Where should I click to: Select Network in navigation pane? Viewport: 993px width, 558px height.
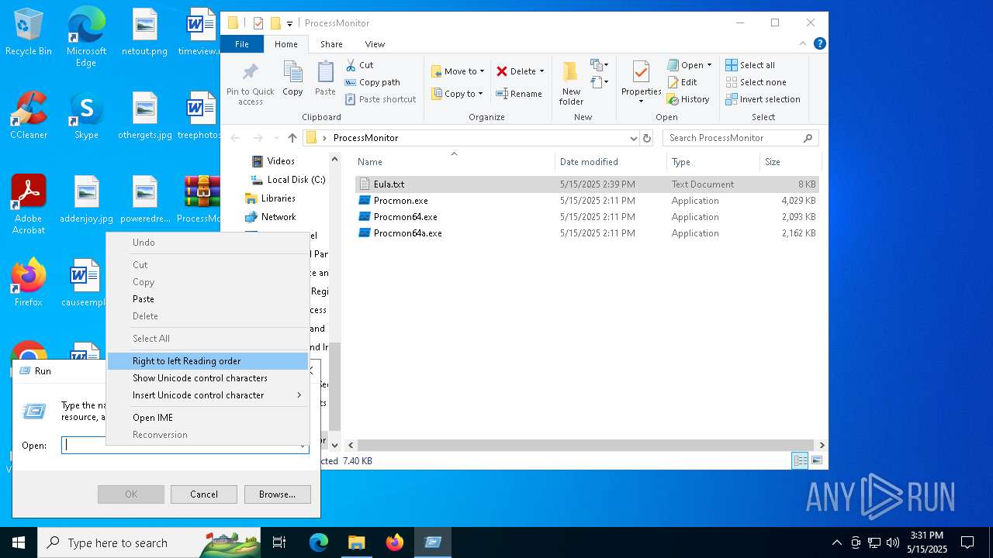(271, 217)
